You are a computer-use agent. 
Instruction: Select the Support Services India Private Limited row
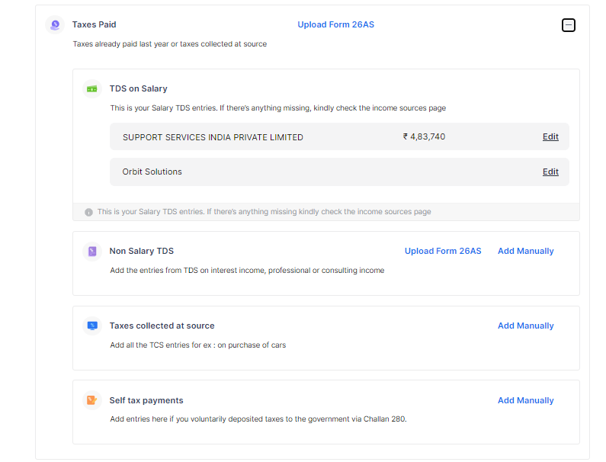tap(339, 136)
